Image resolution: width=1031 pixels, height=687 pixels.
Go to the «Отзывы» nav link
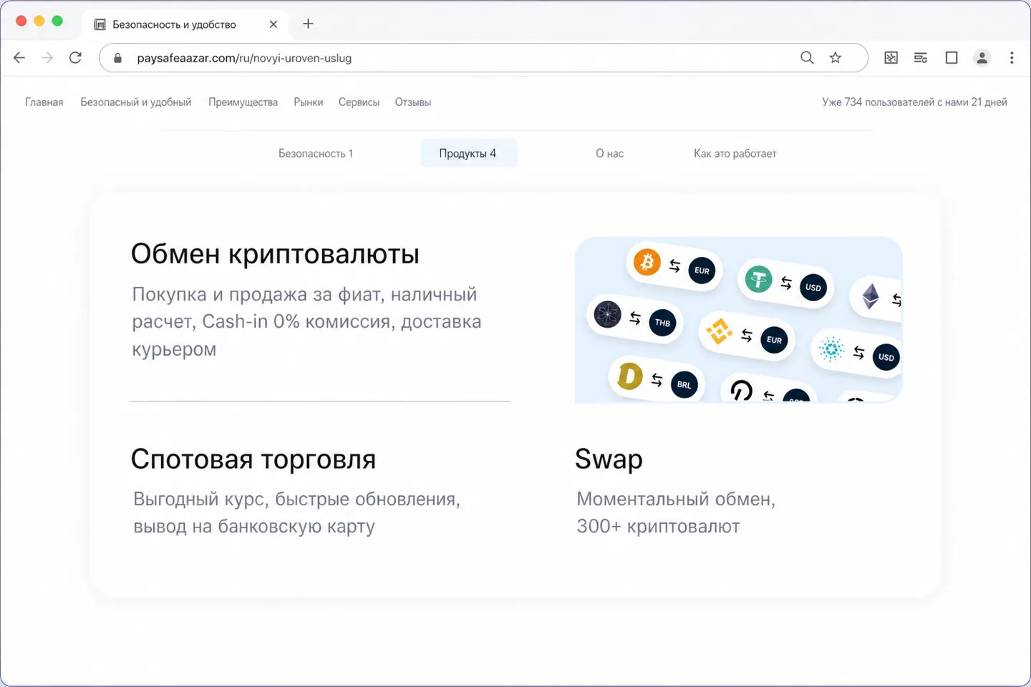coord(413,102)
